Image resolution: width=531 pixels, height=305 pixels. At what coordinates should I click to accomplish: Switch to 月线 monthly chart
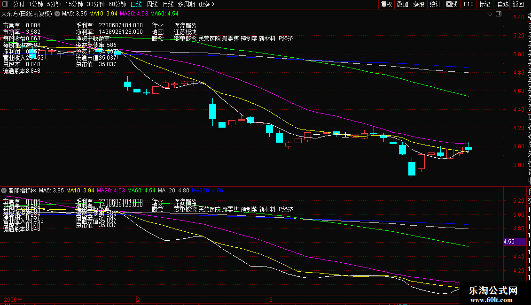click(x=168, y=5)
